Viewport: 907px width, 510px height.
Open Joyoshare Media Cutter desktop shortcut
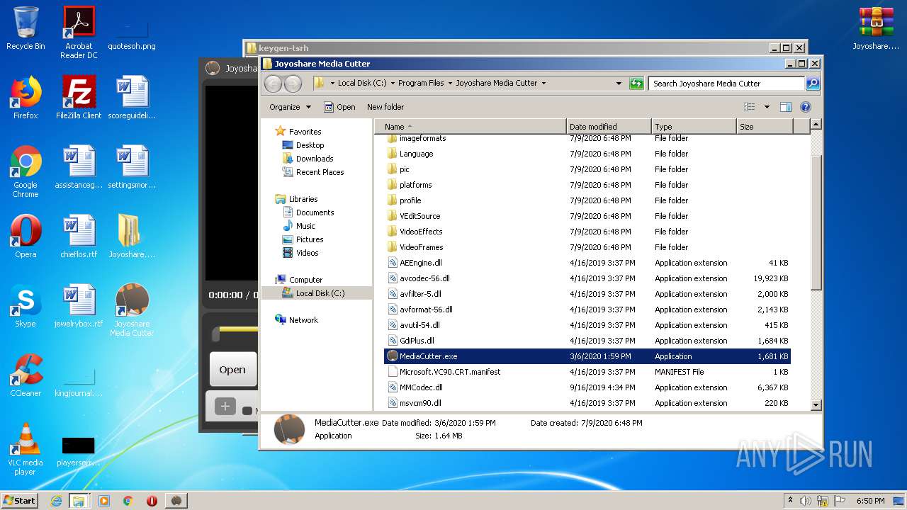coord(132,310)
